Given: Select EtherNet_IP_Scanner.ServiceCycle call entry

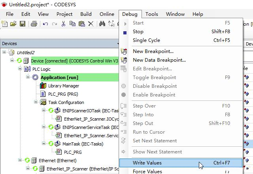Looking at the screenshot, I should pos(91,136).
